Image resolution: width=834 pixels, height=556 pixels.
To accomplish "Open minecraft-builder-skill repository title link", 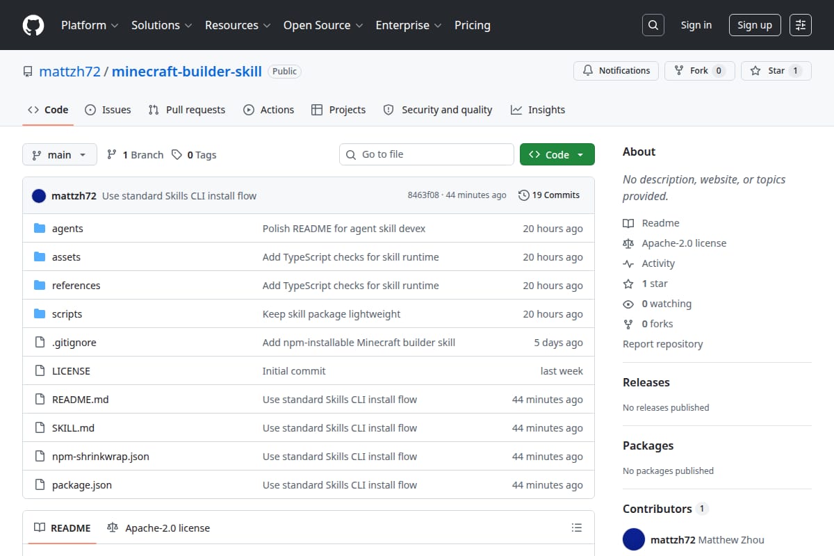I will (x=187, y=71).
